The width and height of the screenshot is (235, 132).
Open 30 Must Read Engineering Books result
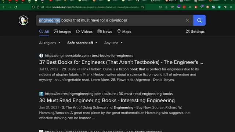click(107, 100)
